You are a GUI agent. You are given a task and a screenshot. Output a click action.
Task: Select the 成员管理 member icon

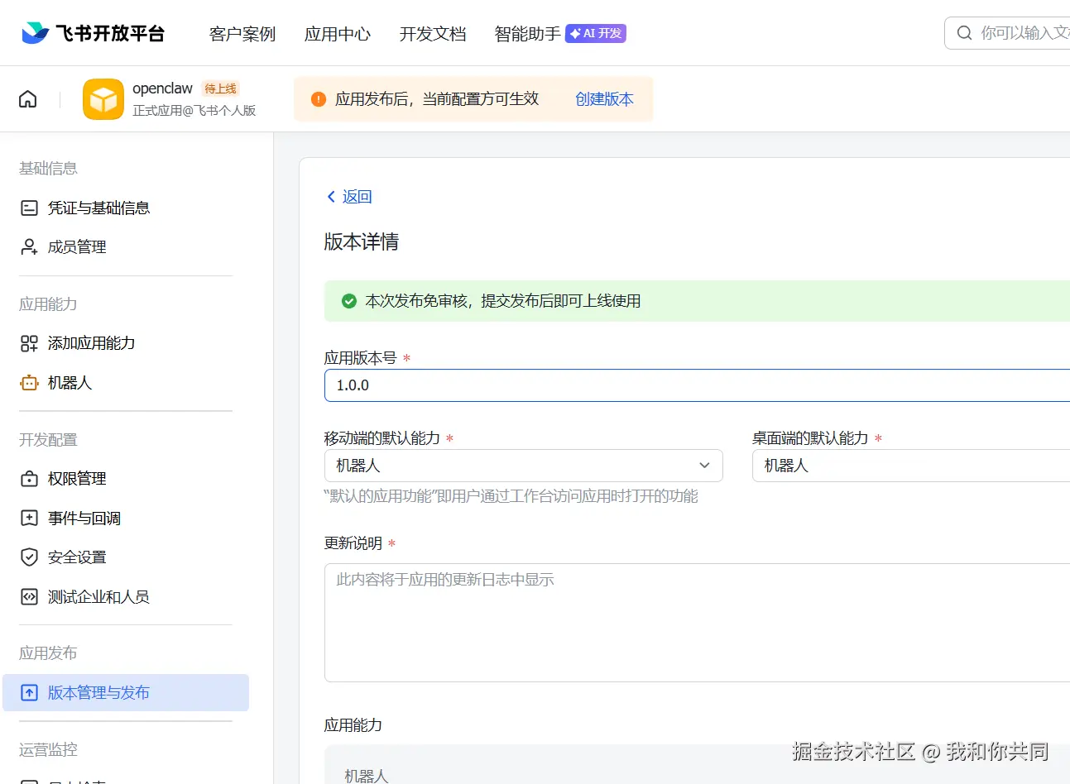27,246
